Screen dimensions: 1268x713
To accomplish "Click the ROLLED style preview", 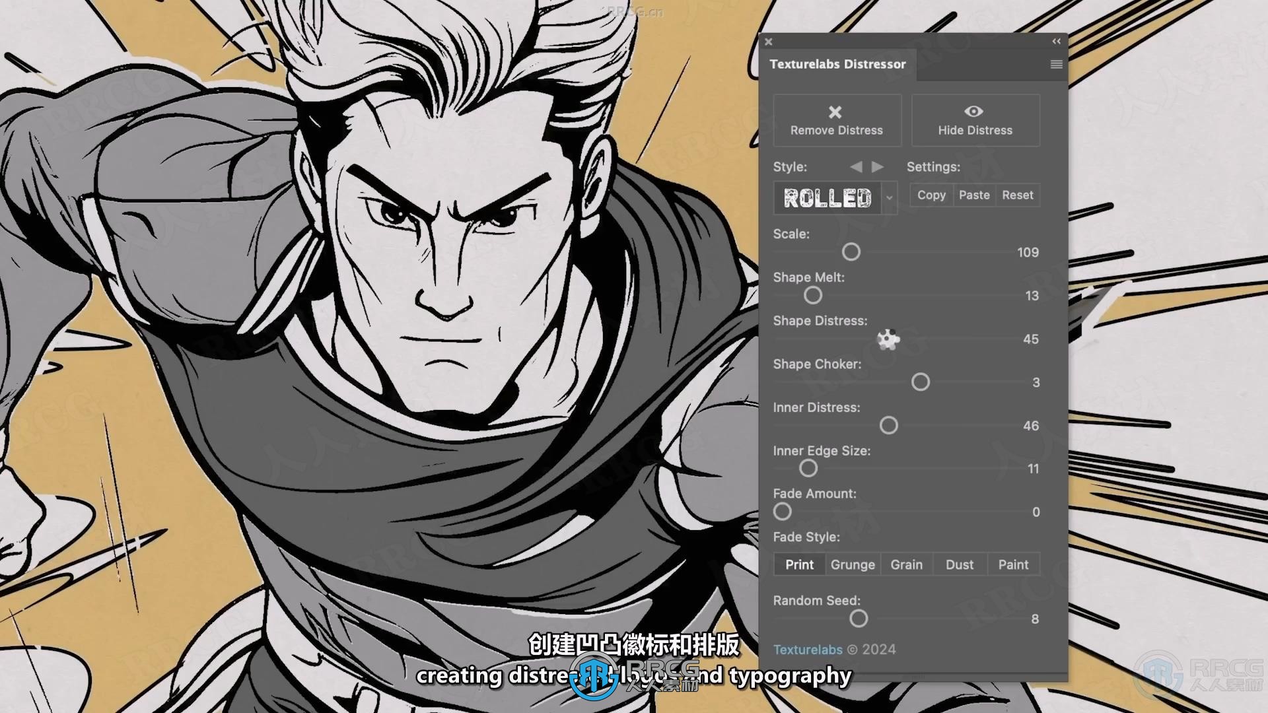I will (x=828, y=198).
